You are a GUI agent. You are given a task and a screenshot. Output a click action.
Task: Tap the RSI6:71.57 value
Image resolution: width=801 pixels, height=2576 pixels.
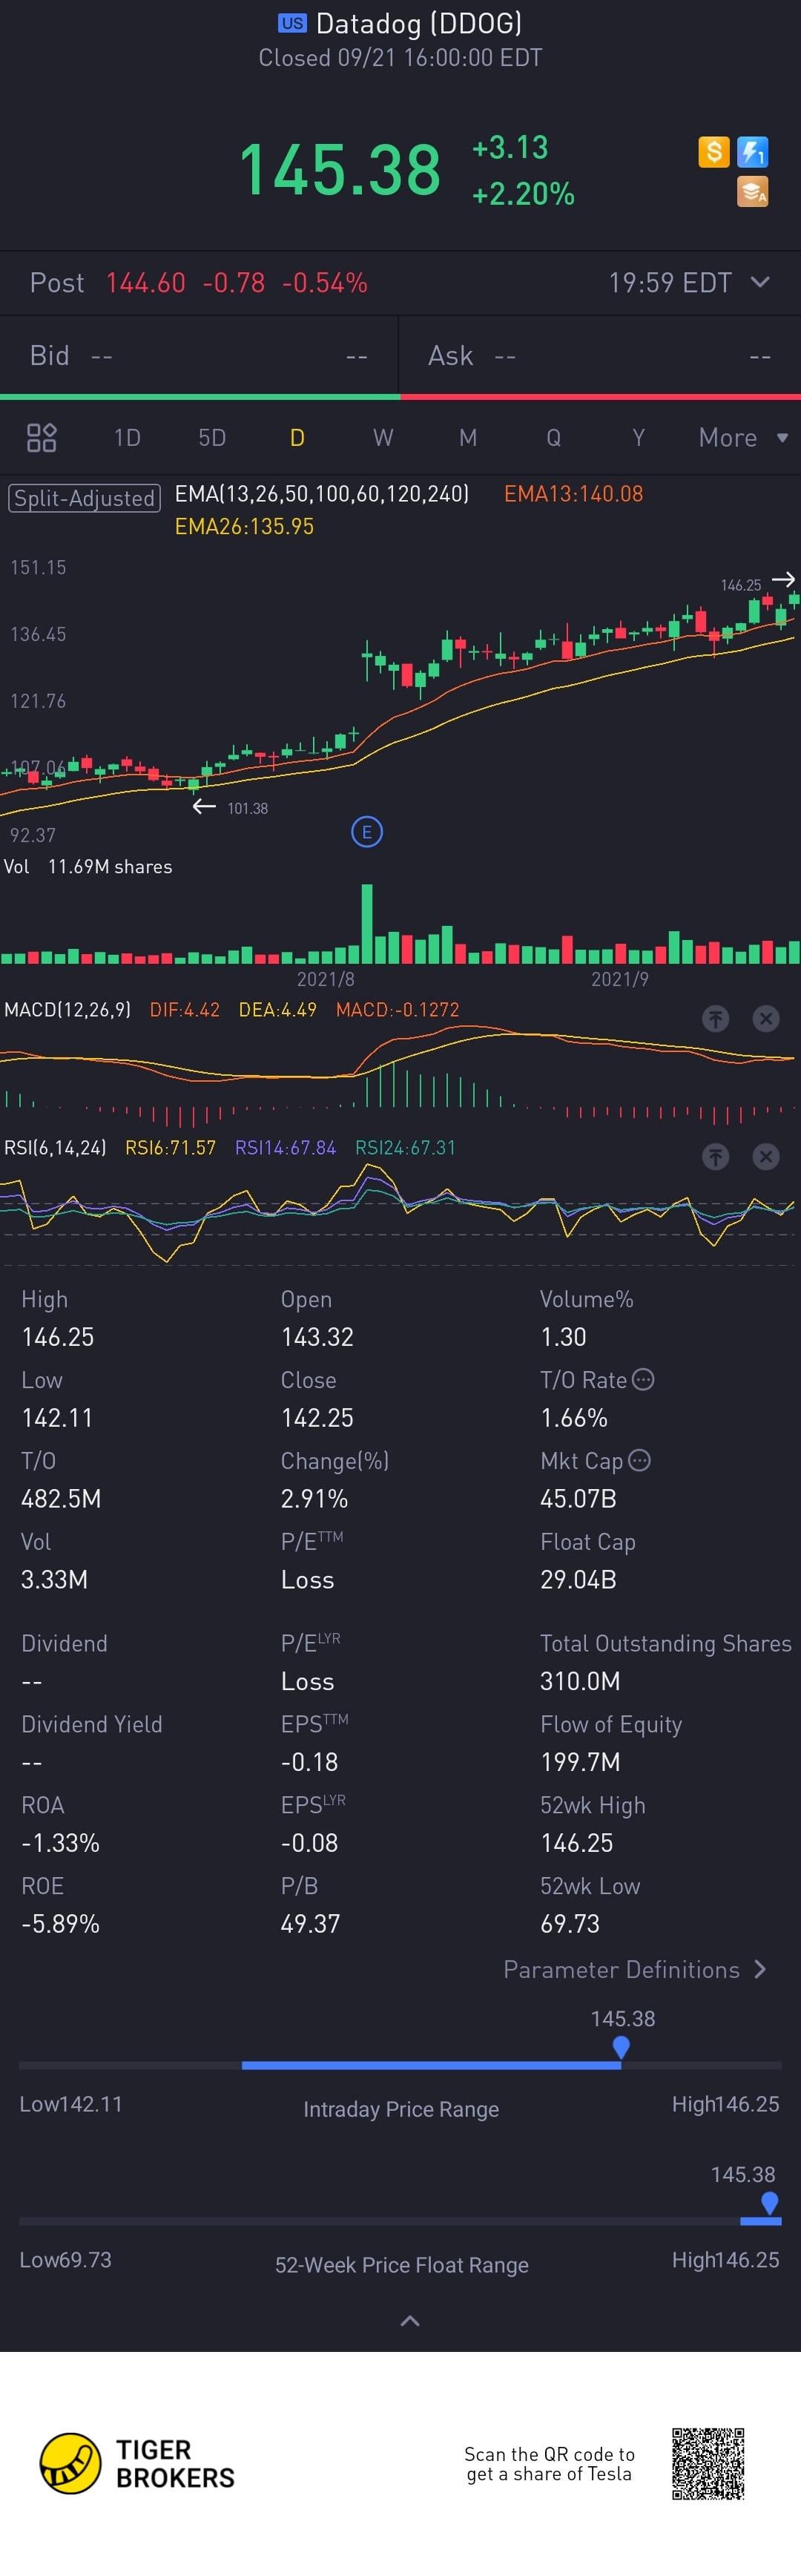coord(170,1148)
